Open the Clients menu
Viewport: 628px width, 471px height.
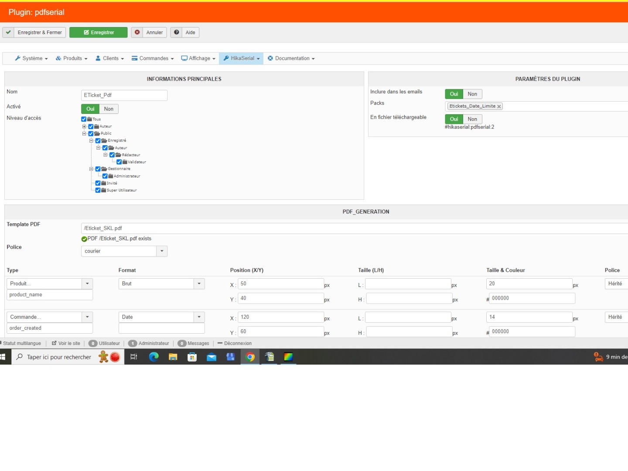click(x=110, y=58)
